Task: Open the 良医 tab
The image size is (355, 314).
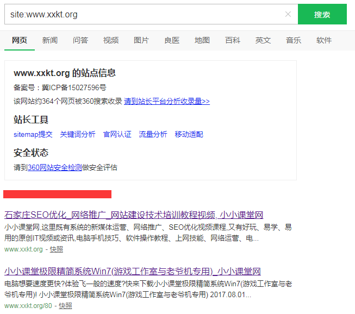Action: coord(172,40)
